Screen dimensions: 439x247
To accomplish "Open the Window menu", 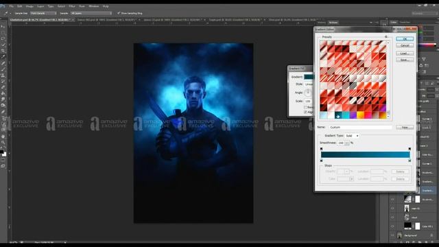I will tap(94, 6).
